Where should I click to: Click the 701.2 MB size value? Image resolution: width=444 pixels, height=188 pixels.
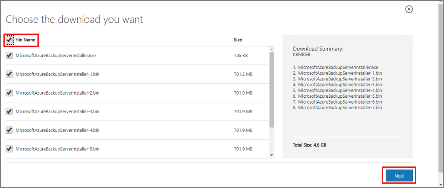coord(243,74)
